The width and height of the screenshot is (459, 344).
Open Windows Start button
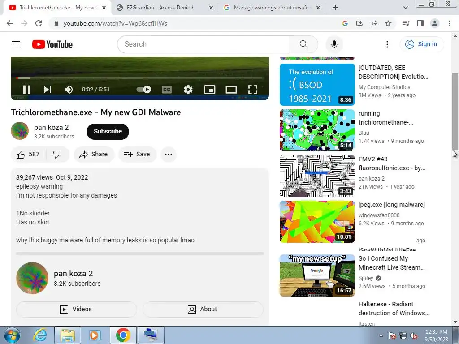(12, 335)
